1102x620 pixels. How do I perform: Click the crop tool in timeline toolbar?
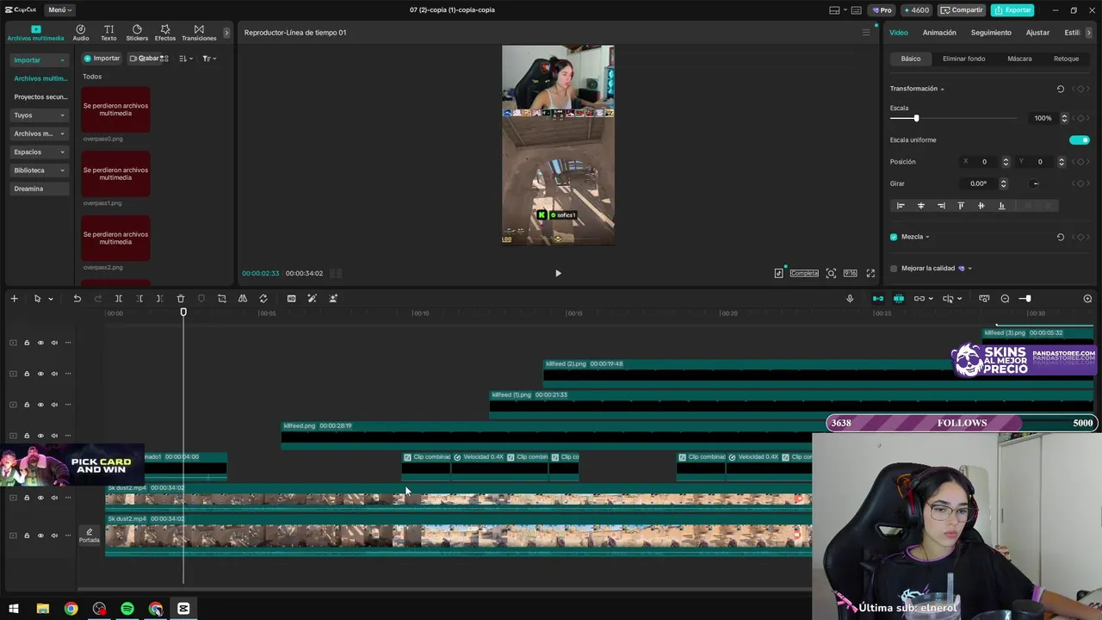click(222, 299)
